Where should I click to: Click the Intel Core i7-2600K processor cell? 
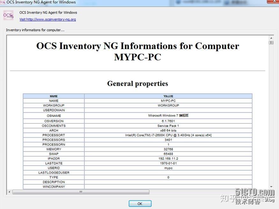(x=168, y=135)
